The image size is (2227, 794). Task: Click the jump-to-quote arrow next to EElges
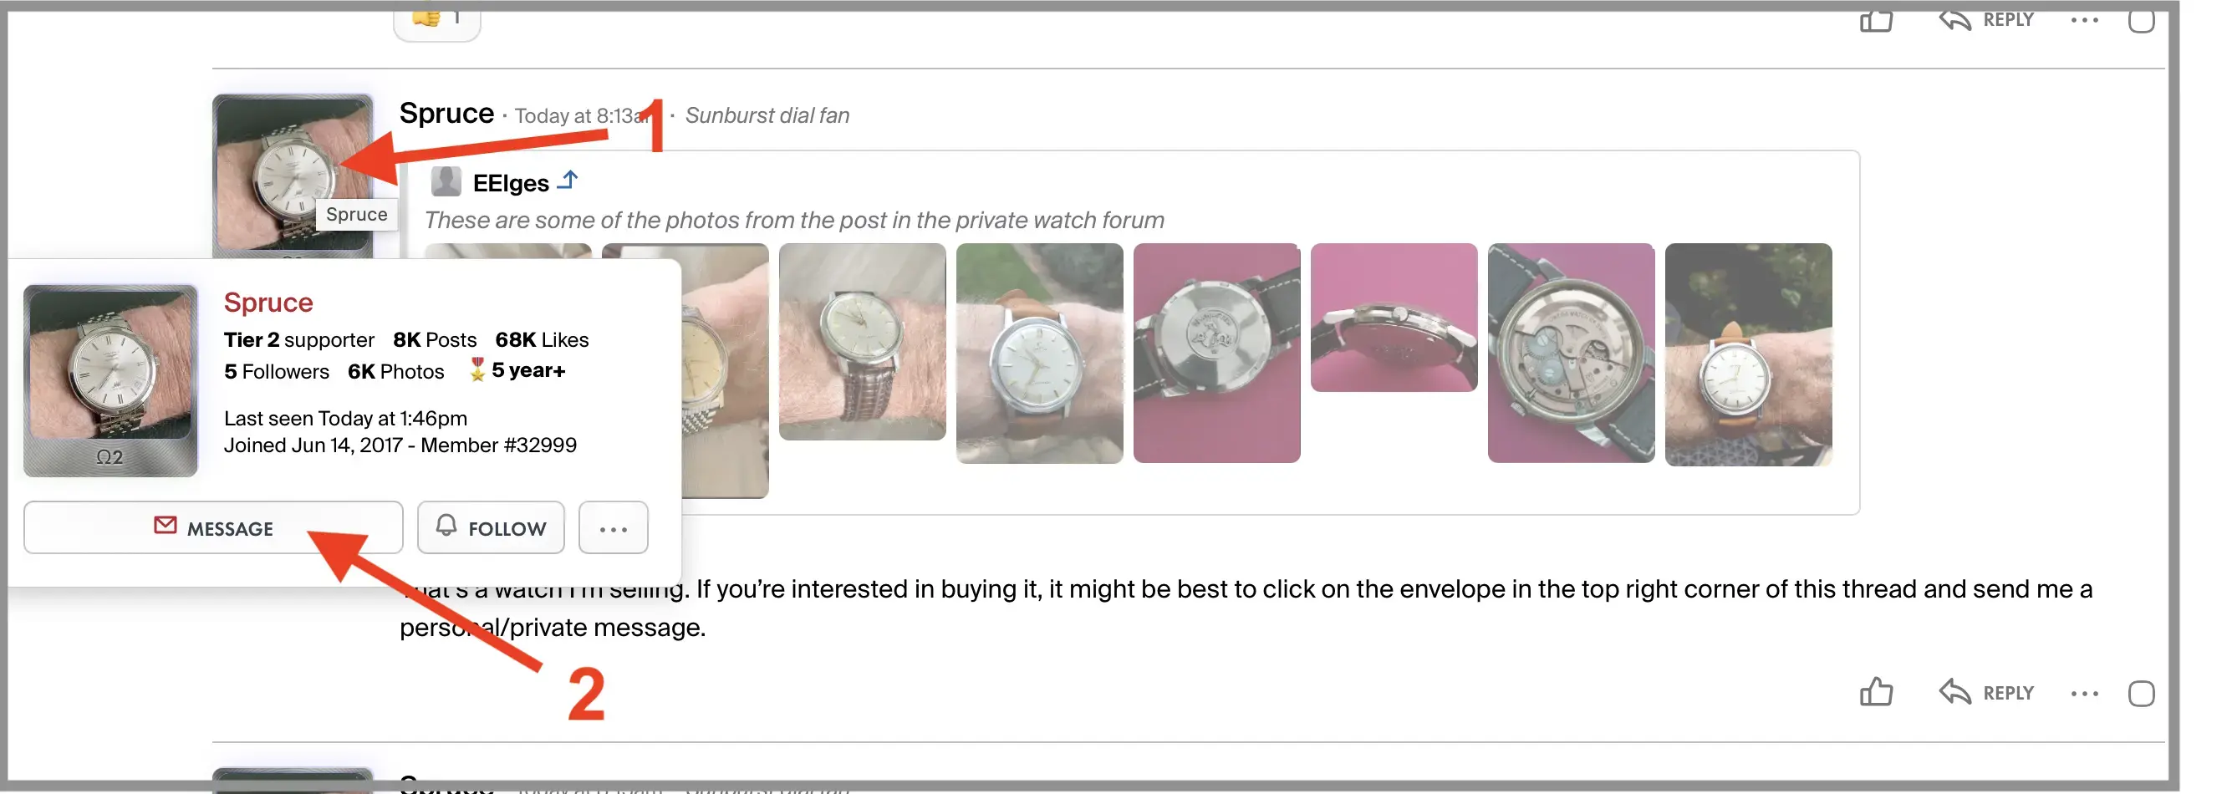(x=568, y=180)
